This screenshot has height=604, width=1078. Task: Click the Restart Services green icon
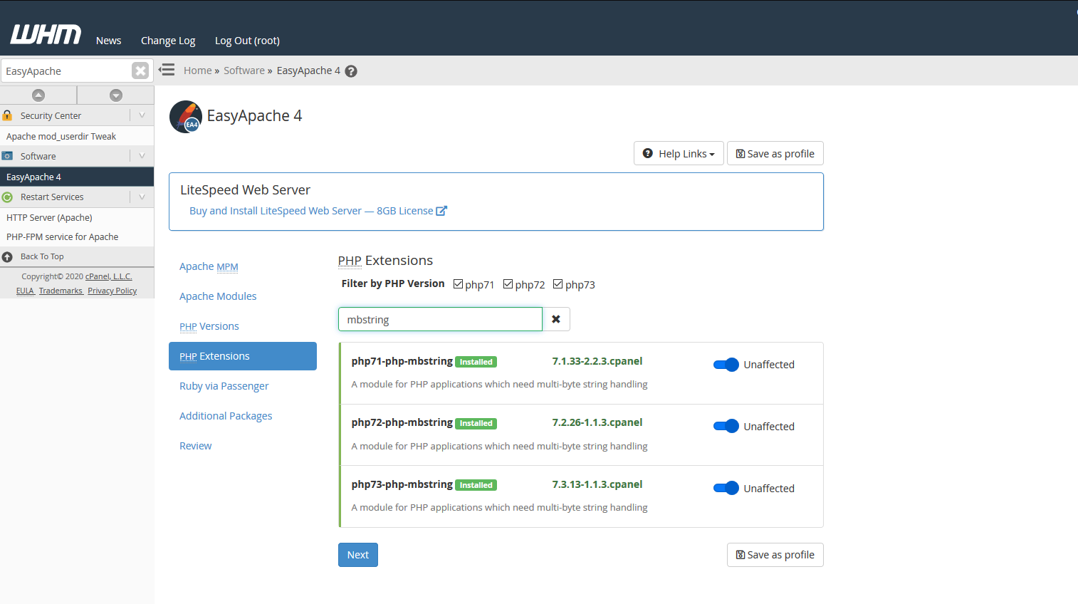coord(7,197)
